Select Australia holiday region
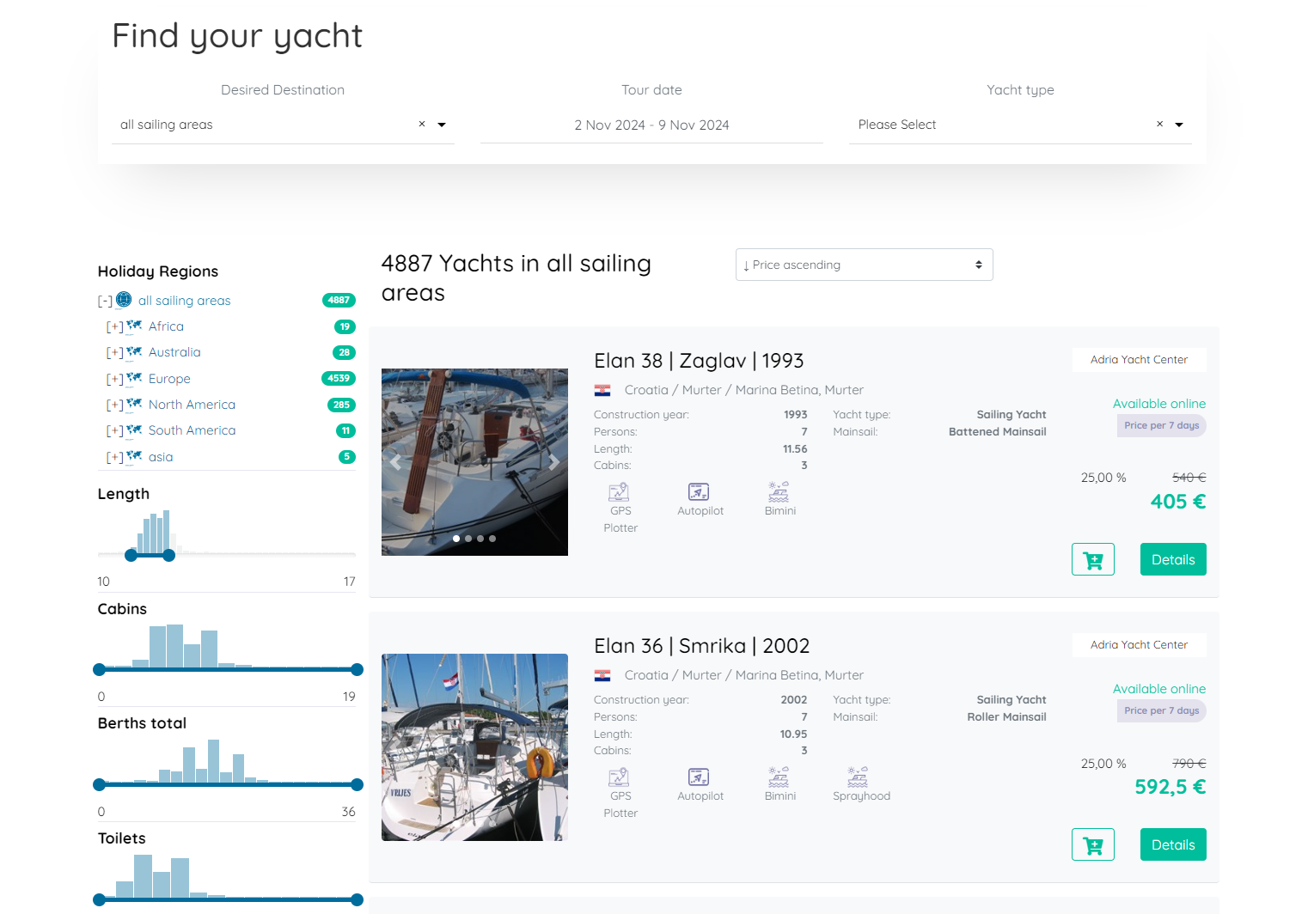Image resolution: width=1308 pixels, height=914 pixels. tap(174, 352)
